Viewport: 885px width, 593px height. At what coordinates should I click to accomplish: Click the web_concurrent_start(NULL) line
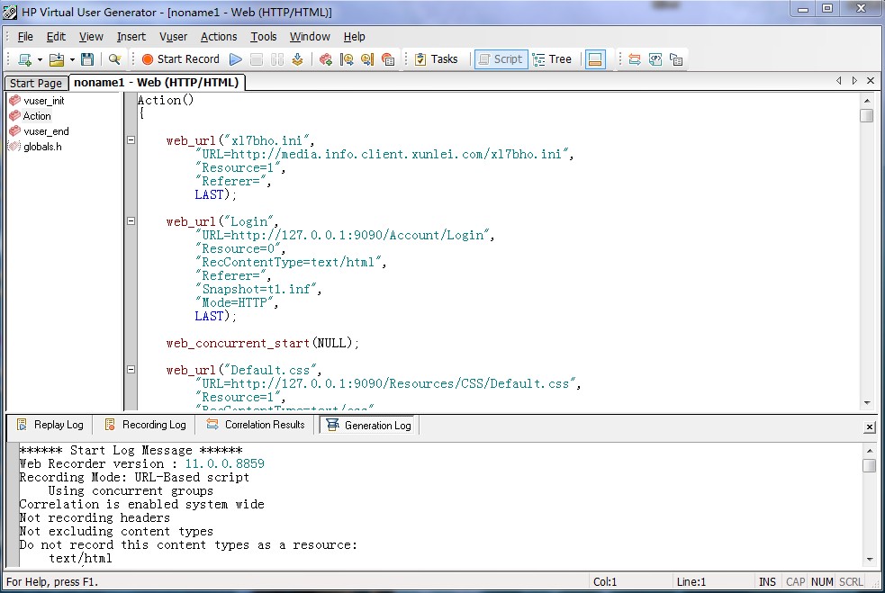point(263,343)
